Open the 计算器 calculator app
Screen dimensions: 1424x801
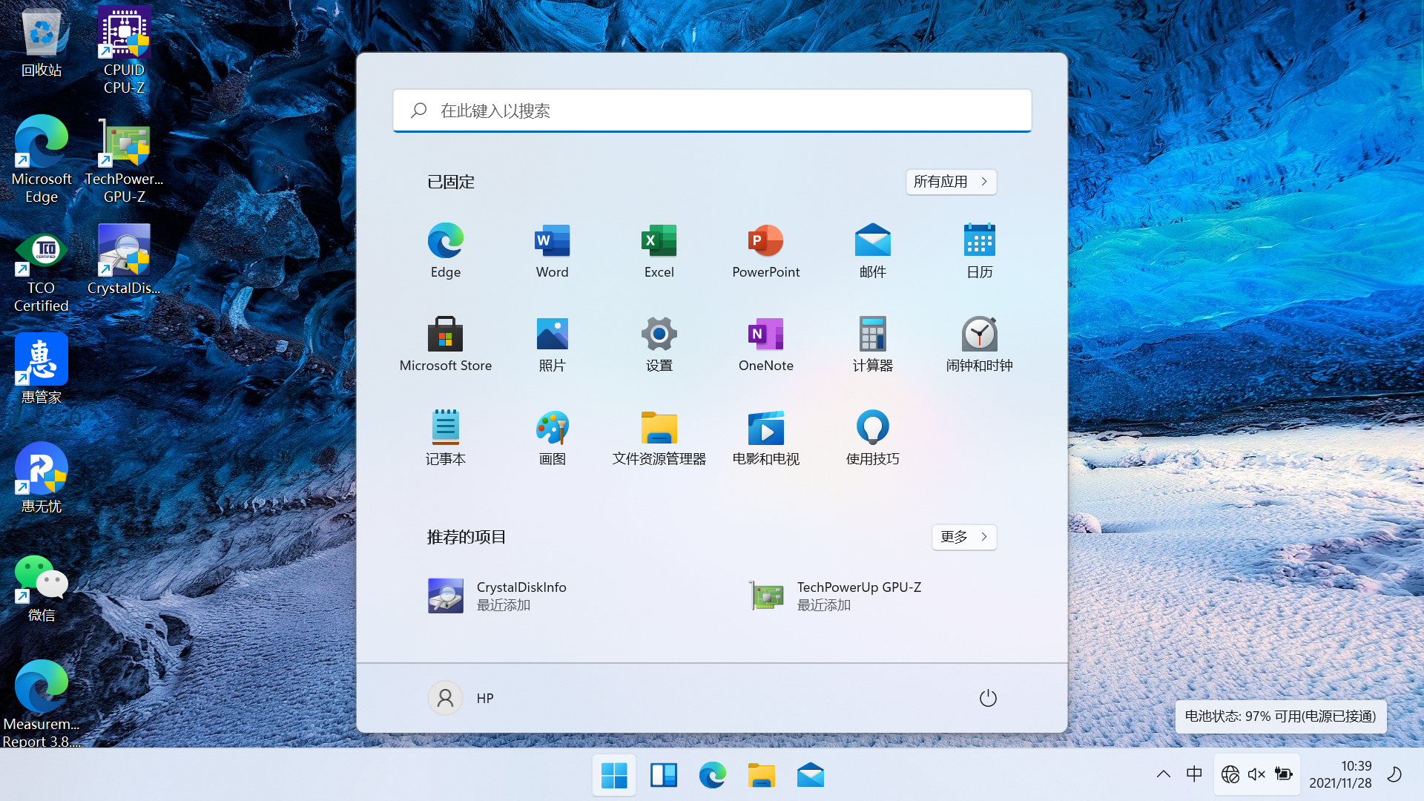pos(873,344)
